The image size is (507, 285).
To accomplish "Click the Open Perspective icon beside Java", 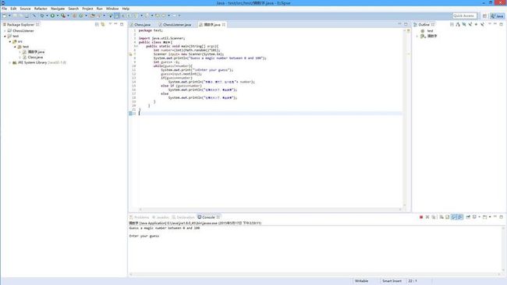I will click(484, 16).
